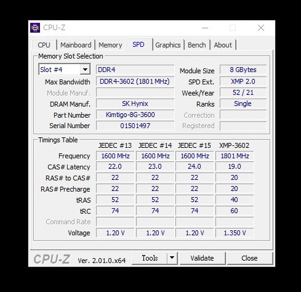The width and height of the screenshot is (301, 292).
Task: Click the RAS# Precharge row label
Action: [x=65, y=189]
